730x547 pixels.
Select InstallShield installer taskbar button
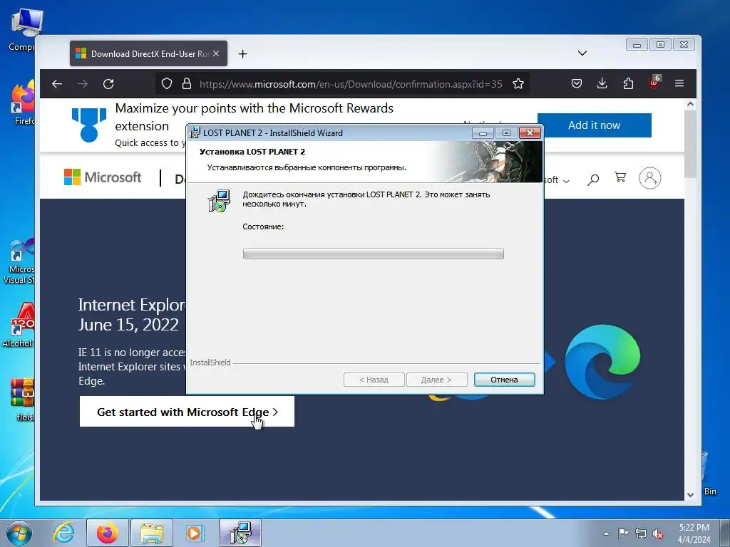240,533
